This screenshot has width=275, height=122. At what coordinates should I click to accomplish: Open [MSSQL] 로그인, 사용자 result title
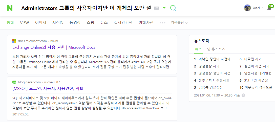(x=48, y=89)
